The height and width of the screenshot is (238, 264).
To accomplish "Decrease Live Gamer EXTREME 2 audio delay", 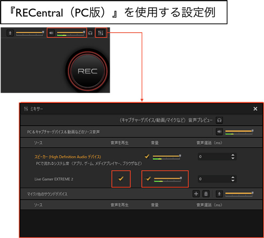I will pyautogui.click(x=233, y=181).
